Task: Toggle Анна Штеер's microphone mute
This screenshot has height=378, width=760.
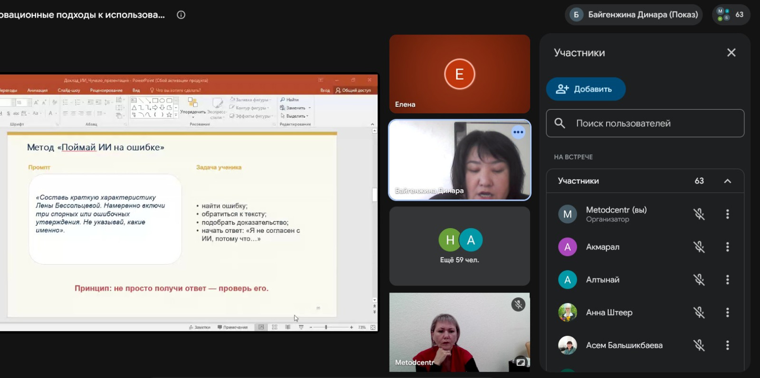Action: (x=699, y=313)
